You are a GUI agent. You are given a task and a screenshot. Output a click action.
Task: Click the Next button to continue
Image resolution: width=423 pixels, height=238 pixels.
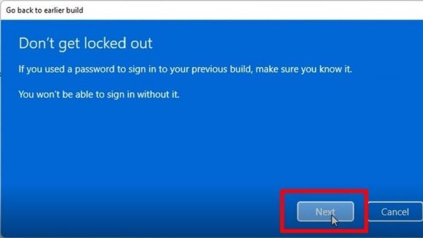click(x=325, y=212)
